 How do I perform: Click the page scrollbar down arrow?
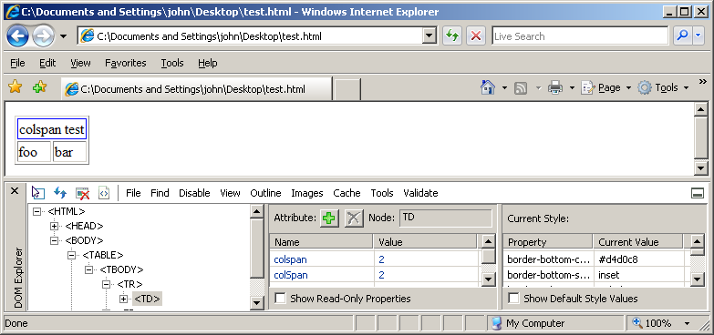(701, 168)
